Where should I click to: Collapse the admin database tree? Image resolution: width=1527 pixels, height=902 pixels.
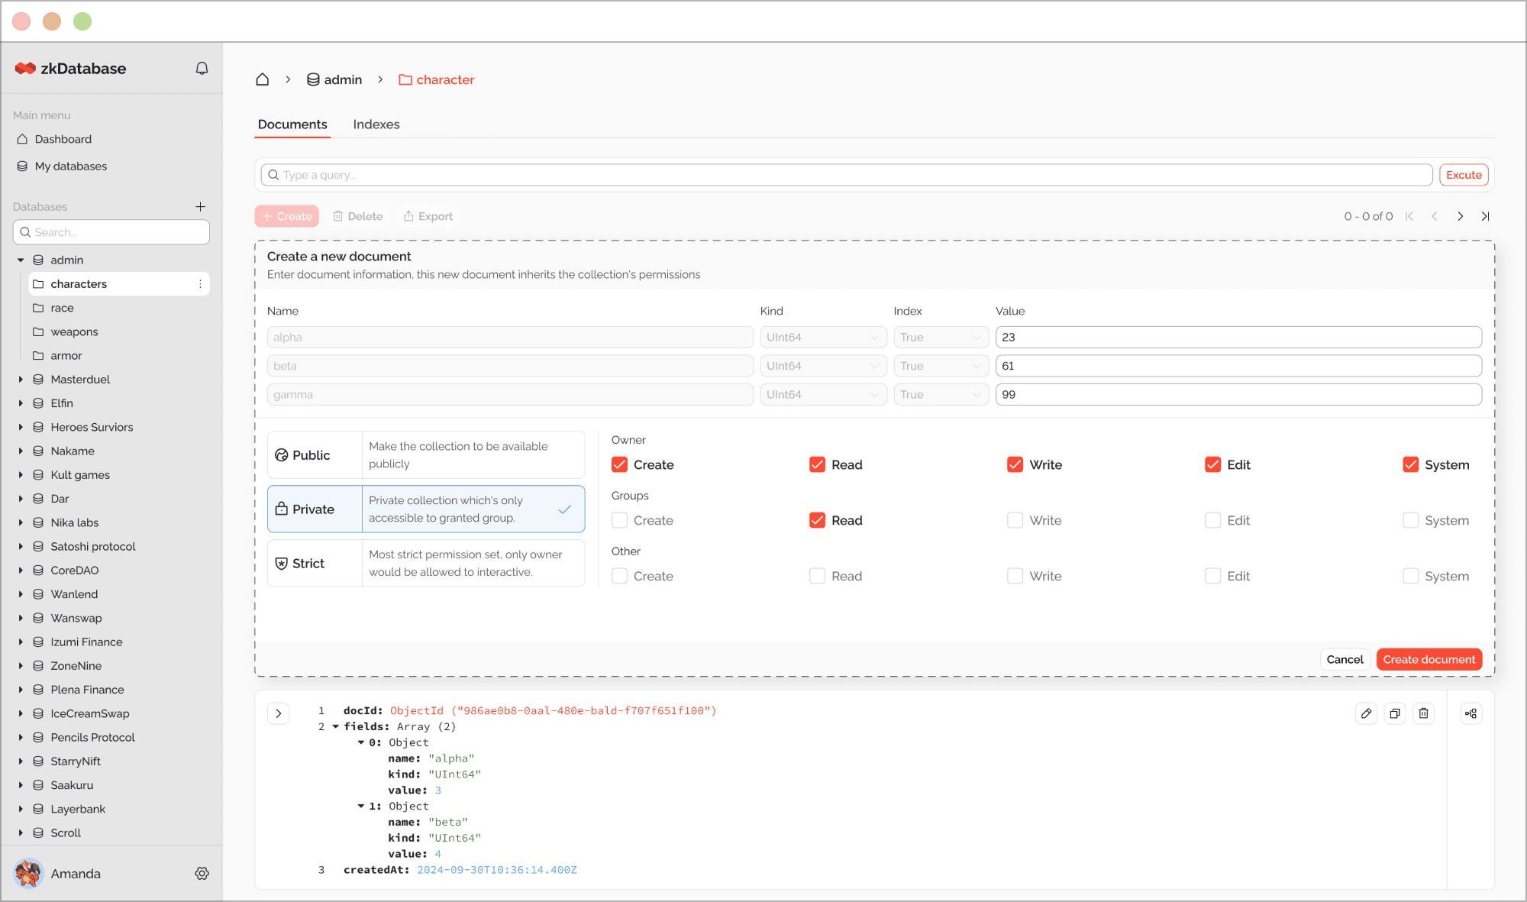(21, 260)
